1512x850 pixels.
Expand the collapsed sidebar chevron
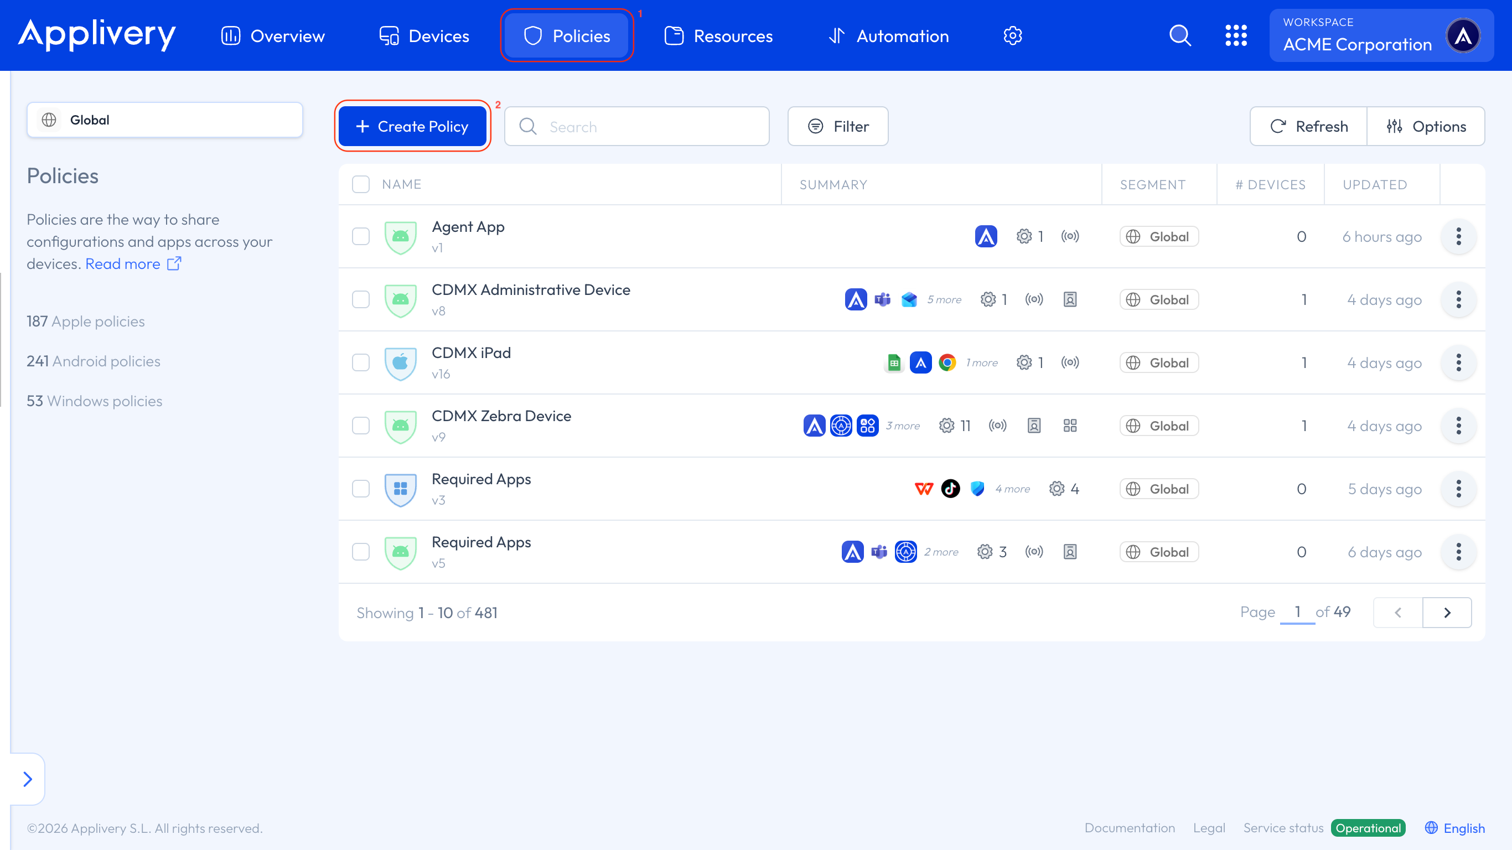coord(28,779)
